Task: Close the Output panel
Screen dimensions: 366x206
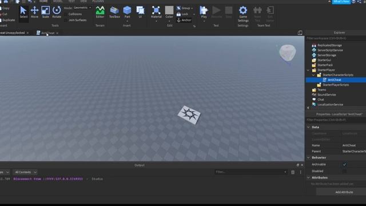Action: click(302, 165)
